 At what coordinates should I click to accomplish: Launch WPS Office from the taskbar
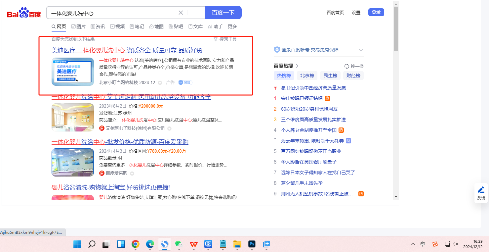[193, 244]
